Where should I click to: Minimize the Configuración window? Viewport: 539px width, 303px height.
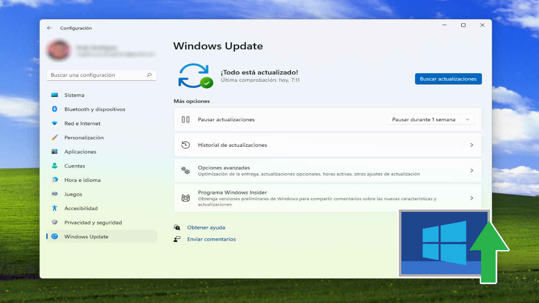444,25
